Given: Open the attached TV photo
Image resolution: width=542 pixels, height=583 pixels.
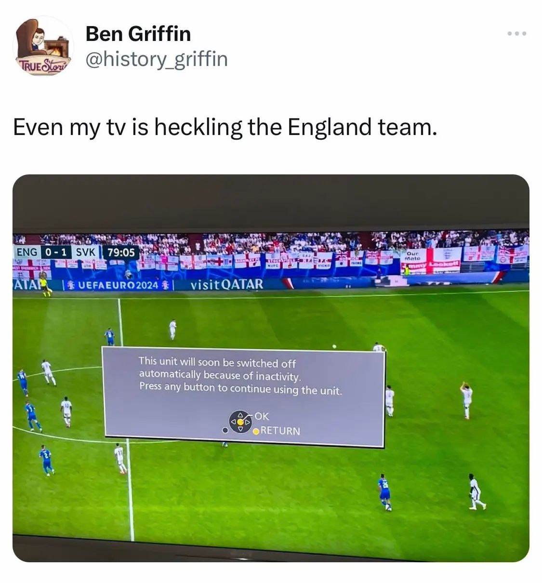Looking at the screenshot, I should click(x=271, y=368).
